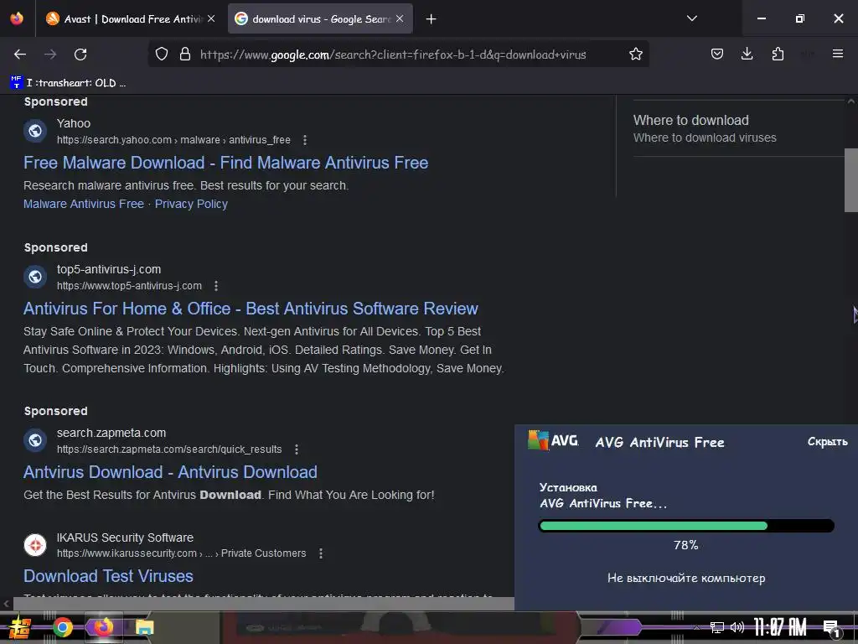Open Antvirus Download zapmeta result
Image resolution: width=858 pixels, height=644 pixels.
[170, 472]
